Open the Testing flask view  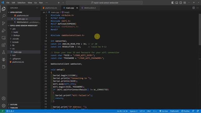[3, 52]
